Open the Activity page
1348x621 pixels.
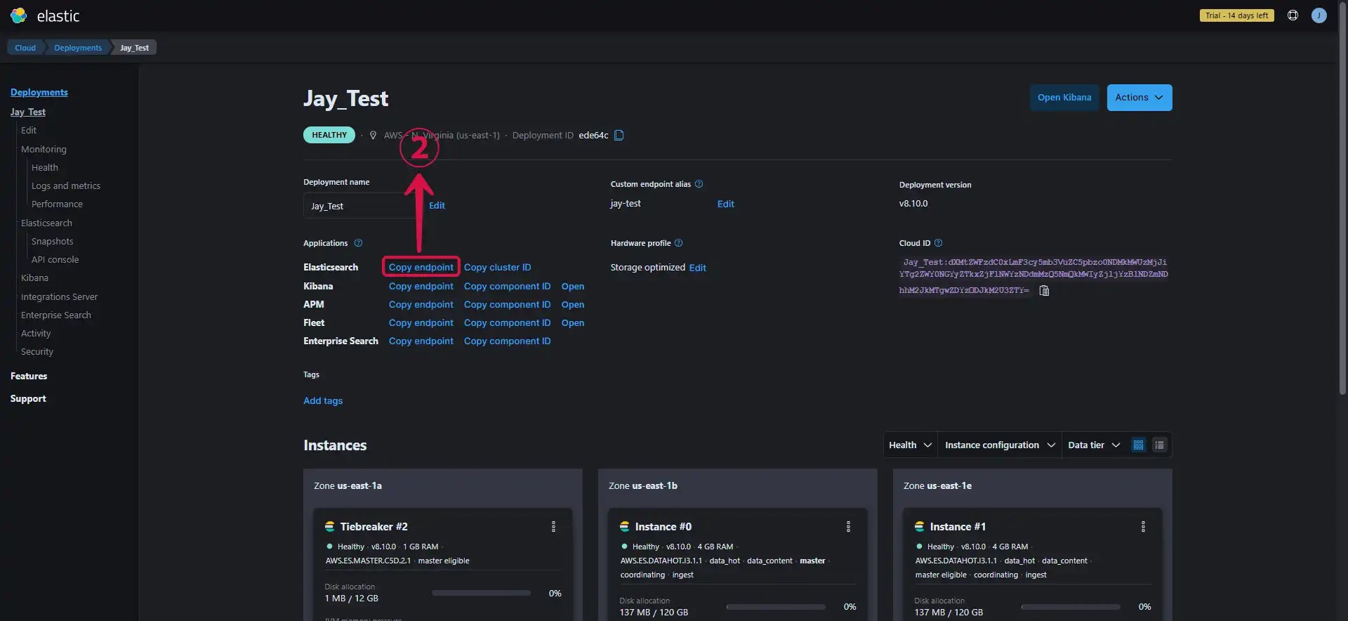pos(36,334)
